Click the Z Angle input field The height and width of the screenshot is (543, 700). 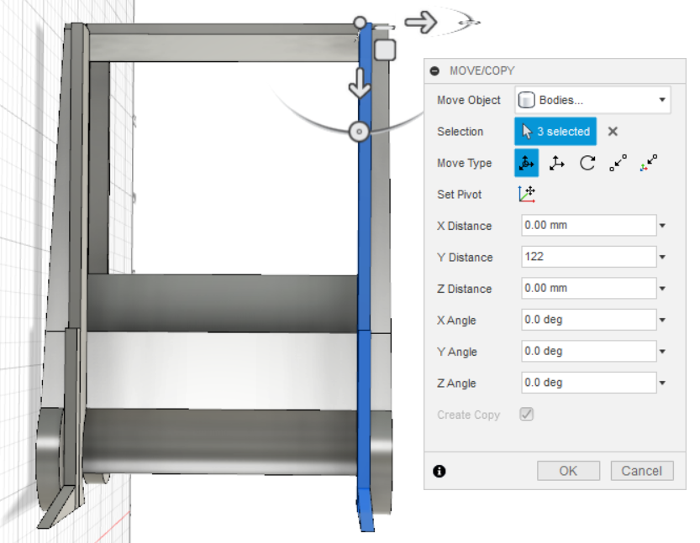588,383
